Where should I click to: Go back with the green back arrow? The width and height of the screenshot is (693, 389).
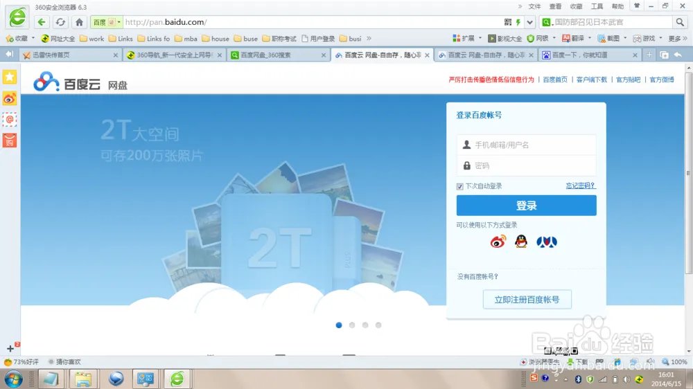click(x=42, y=22)
